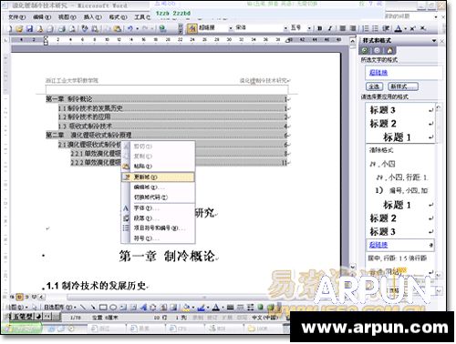Click the Spelling check icon in the toolbar

coord(85,28)
